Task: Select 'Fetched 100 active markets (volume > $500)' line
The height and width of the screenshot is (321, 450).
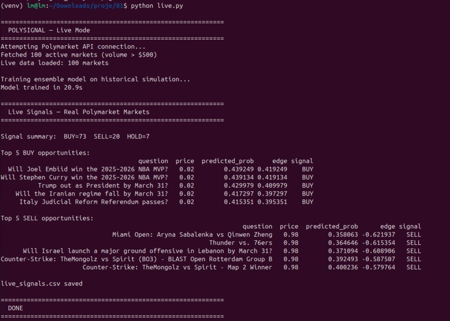Action: 79,55
